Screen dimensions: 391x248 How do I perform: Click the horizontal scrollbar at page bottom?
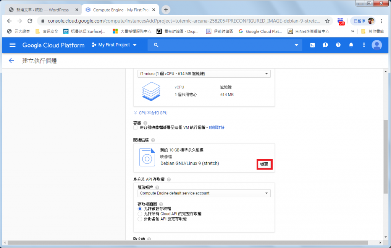pos(188,243)
